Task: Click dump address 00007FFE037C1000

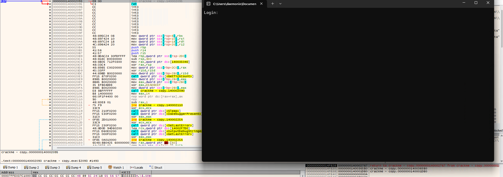Action: [16, 176]
